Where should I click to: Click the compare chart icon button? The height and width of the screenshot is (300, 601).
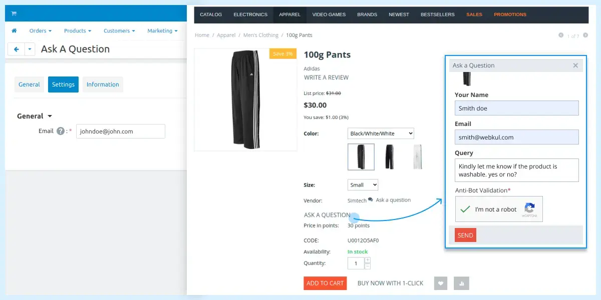pos(461,283)
